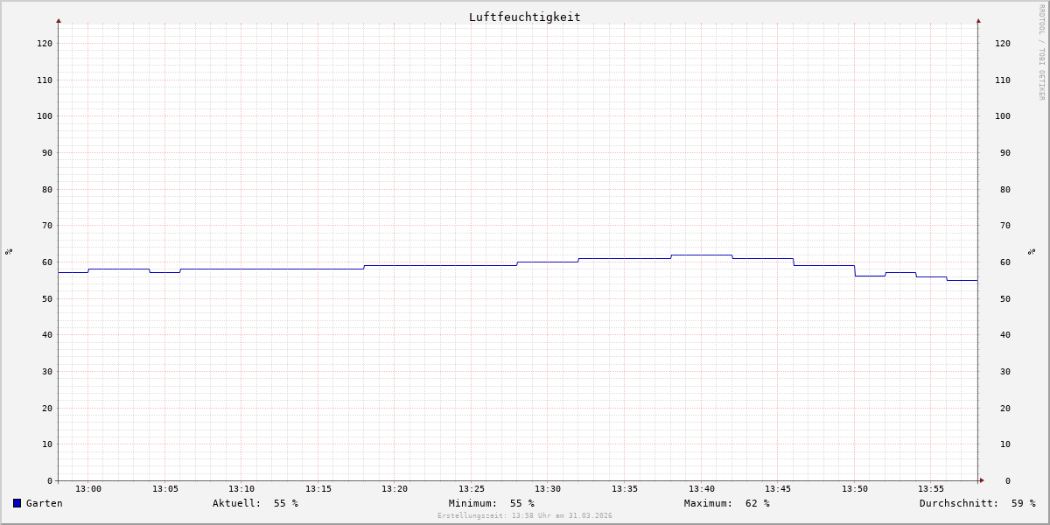Viewport: 1050px width, 525px height.
Task: Click the 13:55 time axis label
Action: 931,489
